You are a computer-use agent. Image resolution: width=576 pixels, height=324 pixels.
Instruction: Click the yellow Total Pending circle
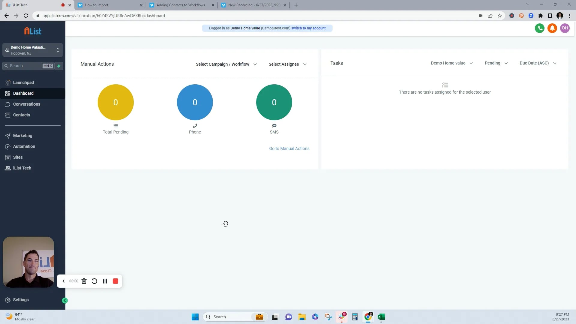click(115, 102)
